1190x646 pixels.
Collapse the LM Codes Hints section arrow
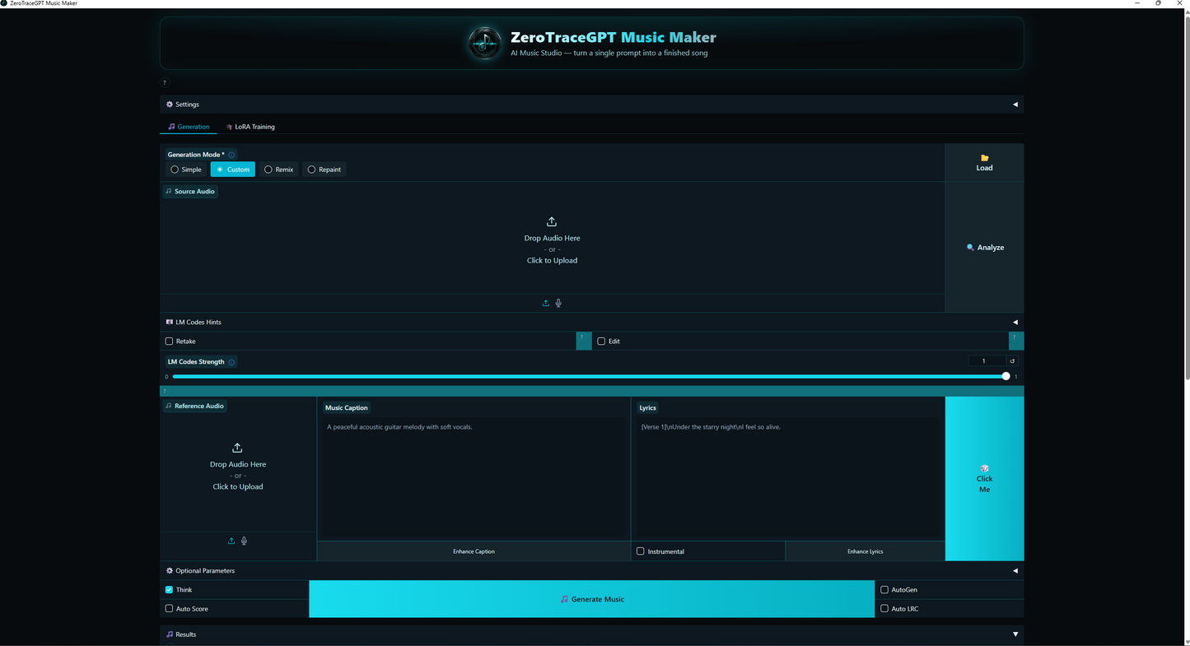point(1015,322)
